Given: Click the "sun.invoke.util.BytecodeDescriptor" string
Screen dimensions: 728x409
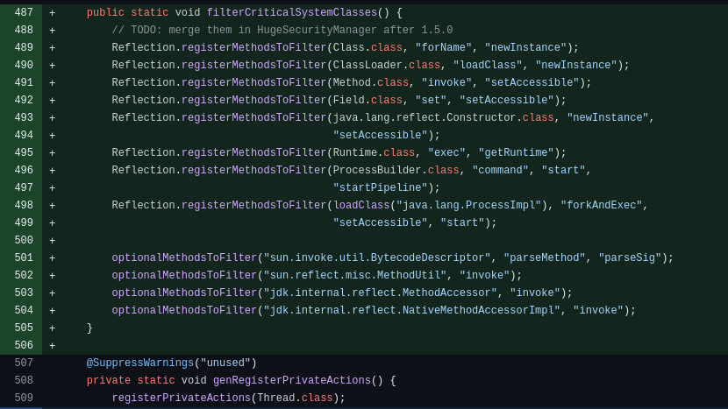Looking at the screenshot, I should click(377, 257).
